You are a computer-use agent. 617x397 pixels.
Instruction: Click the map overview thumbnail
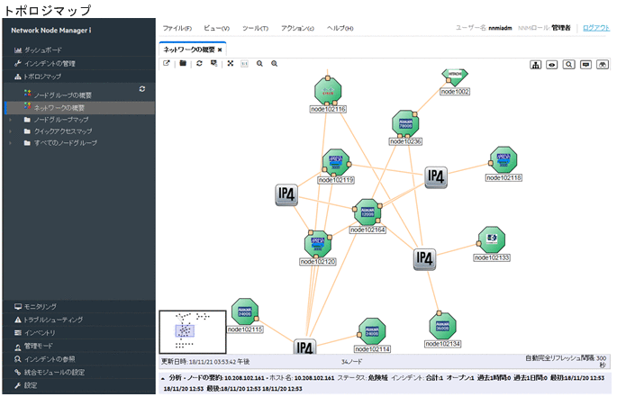192,332
